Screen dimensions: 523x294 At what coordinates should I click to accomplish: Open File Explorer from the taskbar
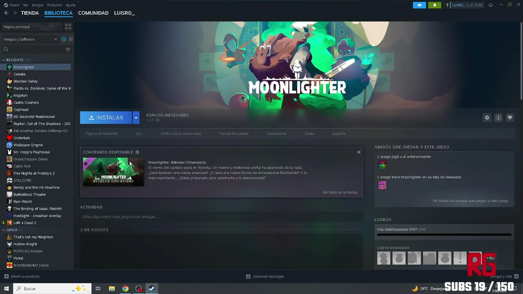(x=112, y=289)
